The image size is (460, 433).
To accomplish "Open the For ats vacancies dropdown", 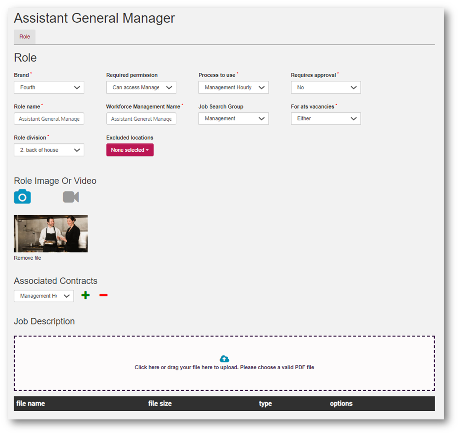I will [326, 119].
